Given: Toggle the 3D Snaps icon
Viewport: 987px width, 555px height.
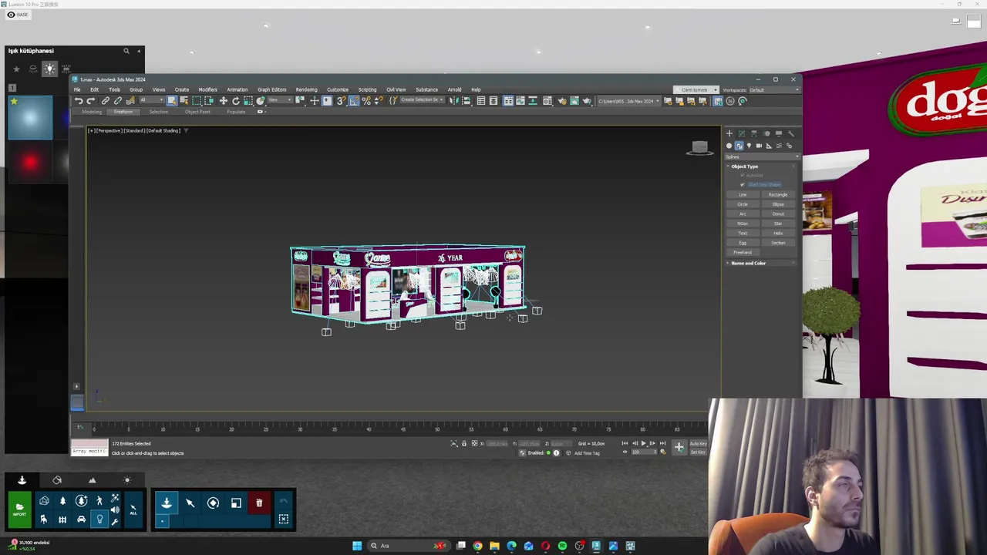Looking at the screenshot, I should tap(341, 101).
